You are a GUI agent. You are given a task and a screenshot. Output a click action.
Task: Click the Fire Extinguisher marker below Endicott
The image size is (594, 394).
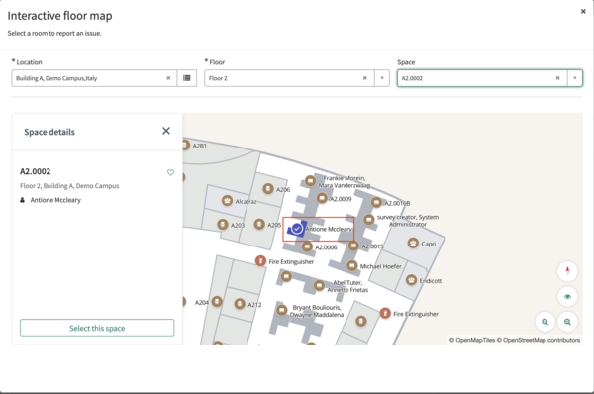[385, 313]
